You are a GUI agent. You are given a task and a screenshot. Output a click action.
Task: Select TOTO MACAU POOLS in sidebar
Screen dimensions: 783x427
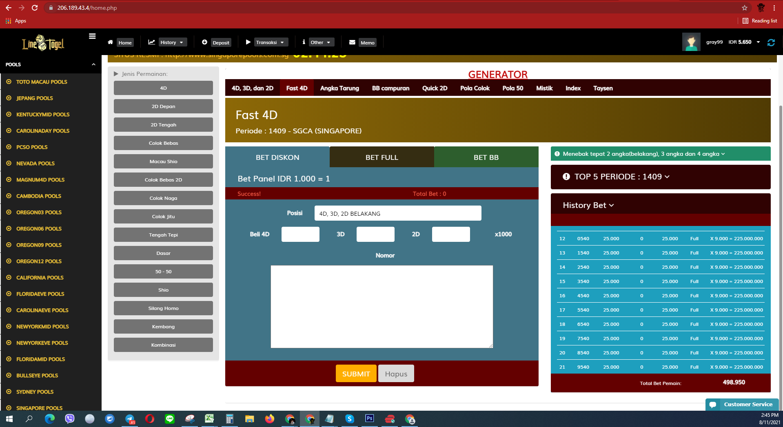42,82
